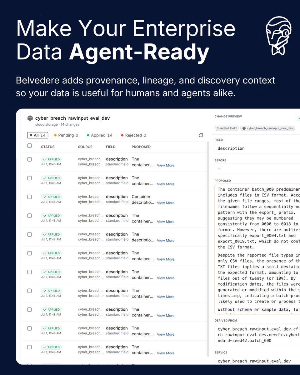Click the package icon beside cyber_breach_rawinput_eval_dev title
300x375 pixels.
tap(30, 118)
